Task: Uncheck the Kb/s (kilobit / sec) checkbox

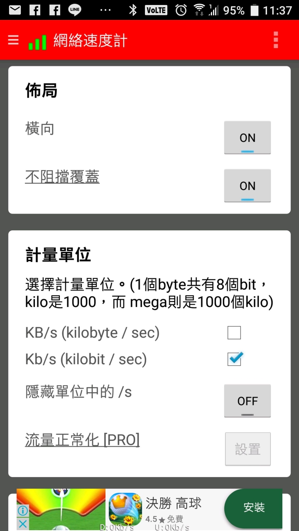Action: (x=234, y=359)
